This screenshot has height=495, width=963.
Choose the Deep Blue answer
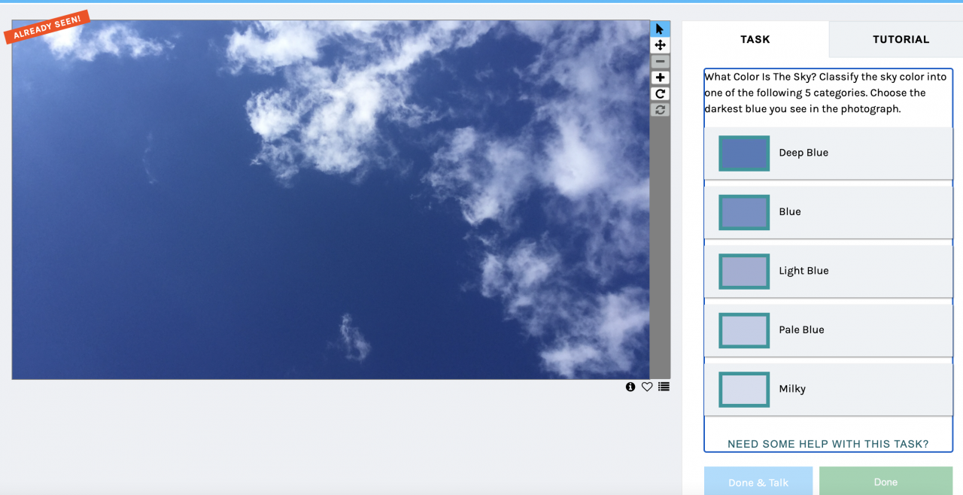tap(828, 153)
